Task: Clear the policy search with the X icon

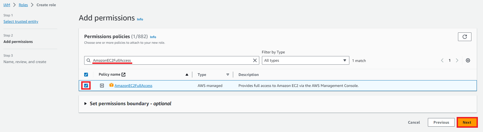Action: [x=255, y=60]
